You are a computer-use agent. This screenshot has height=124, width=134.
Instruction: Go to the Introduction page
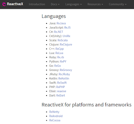click(x=37, y=4)
